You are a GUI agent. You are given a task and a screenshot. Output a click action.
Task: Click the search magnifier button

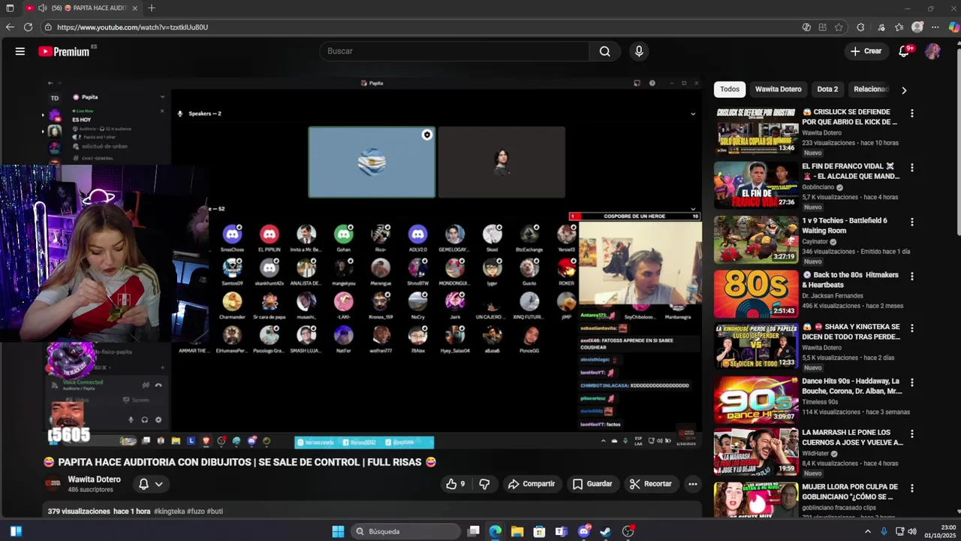tap(604, 51)
